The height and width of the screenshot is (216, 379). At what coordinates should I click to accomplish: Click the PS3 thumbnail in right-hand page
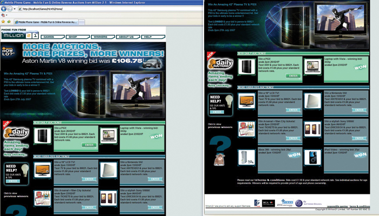point(246,66)
